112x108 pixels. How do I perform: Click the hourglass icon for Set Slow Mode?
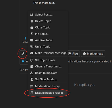click(32, 79)
